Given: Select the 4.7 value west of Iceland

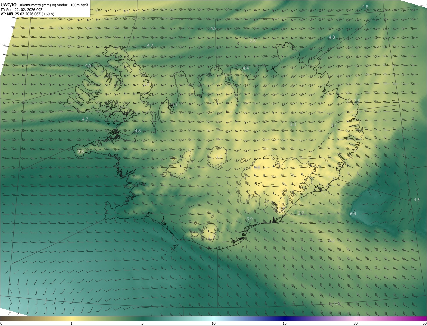Looking at the screenshot, I should pos(85,119).
